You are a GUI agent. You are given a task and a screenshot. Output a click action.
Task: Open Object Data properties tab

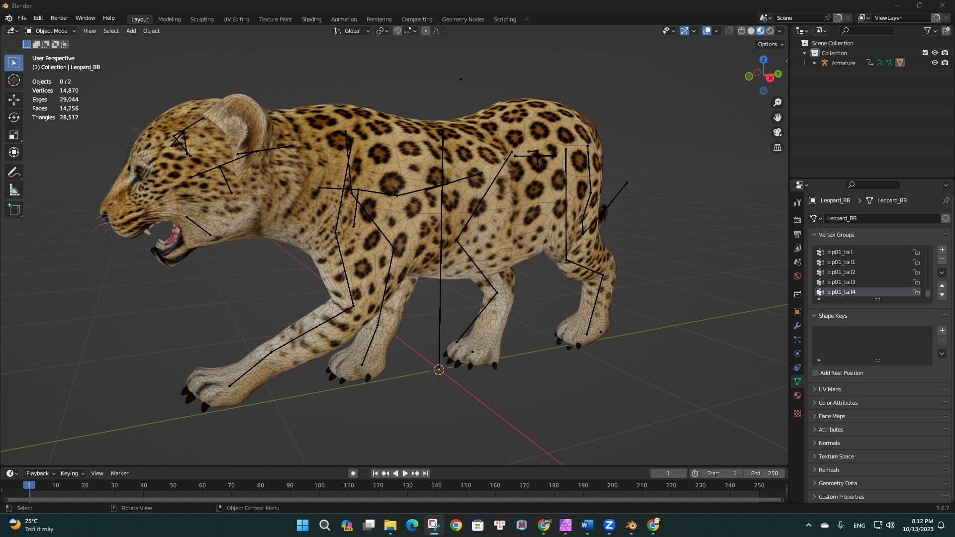click(x=797, y=381)
